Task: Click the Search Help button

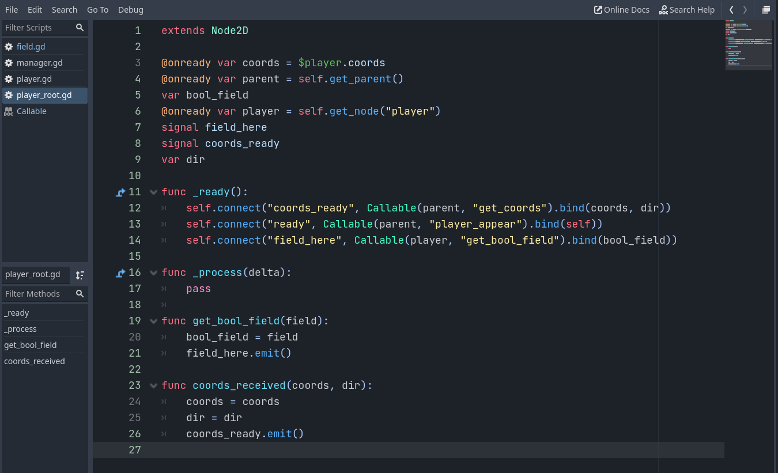Action: pyautogui.click(x=687, y=10)
